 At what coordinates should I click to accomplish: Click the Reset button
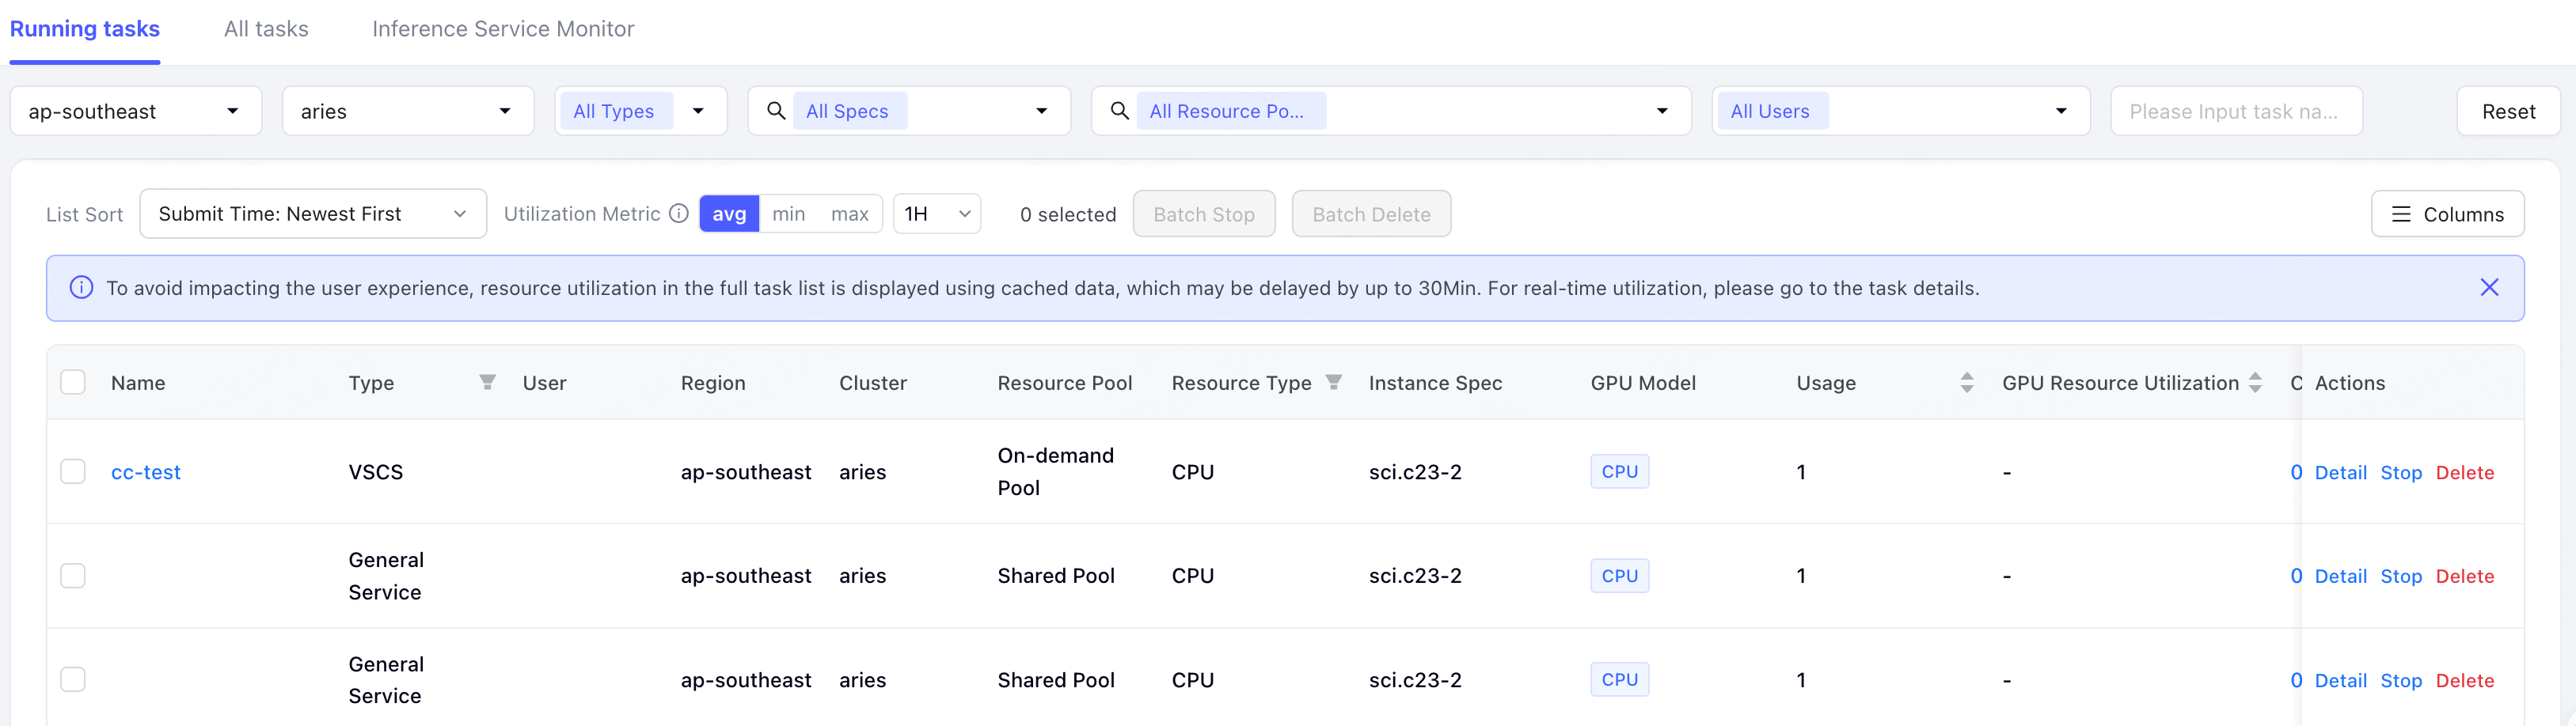(x=2508, y=111)
